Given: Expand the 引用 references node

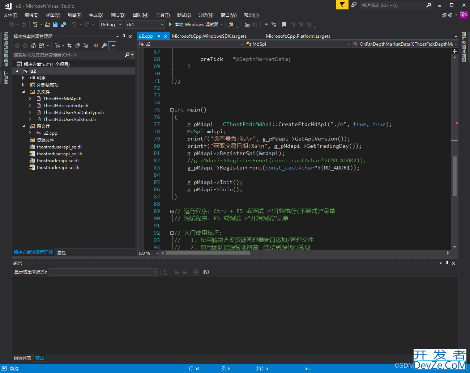Looking at the screenshot, I should (23, 78).
